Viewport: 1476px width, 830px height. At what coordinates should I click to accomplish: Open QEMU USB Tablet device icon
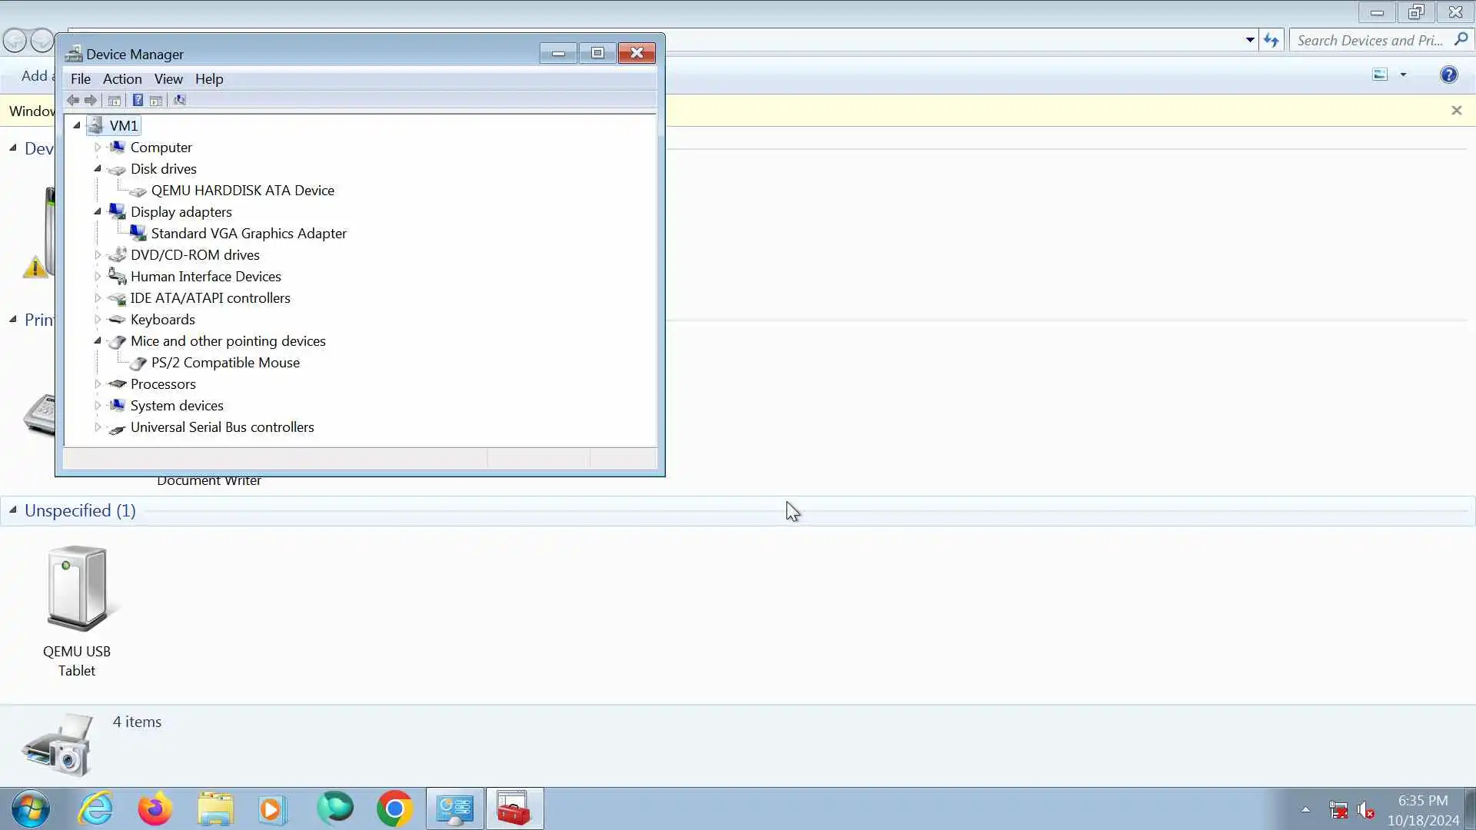coord(77,589)
